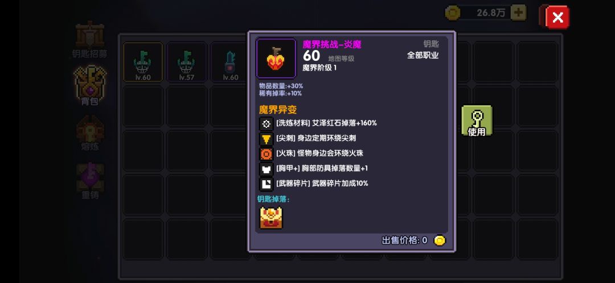Click the golden treasure chest under 钥匙掉落

pyautogui.click(x=271, y=218)
